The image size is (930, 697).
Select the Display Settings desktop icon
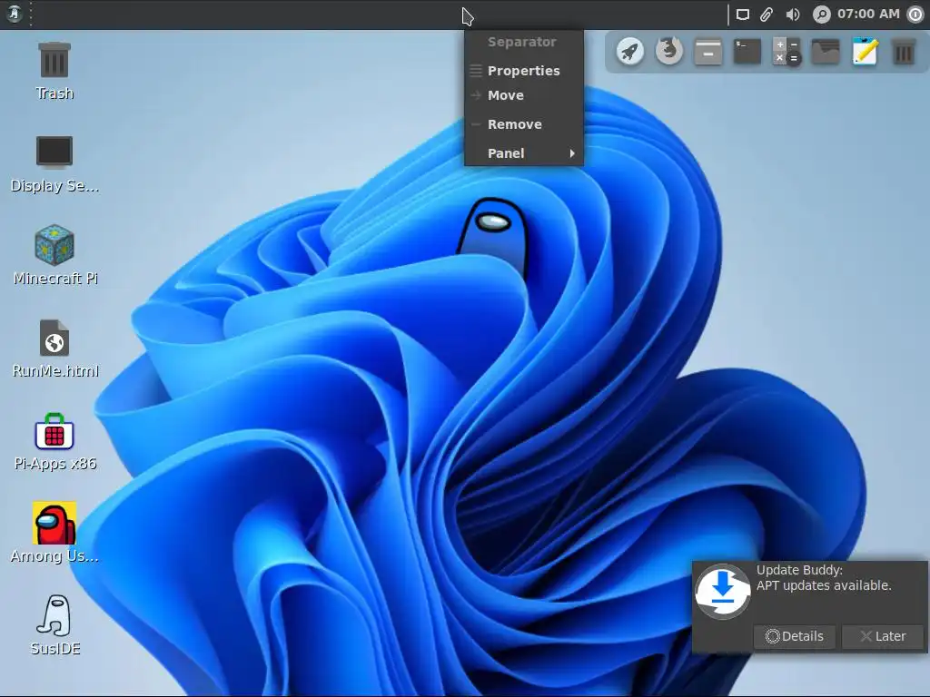[54, 164]
